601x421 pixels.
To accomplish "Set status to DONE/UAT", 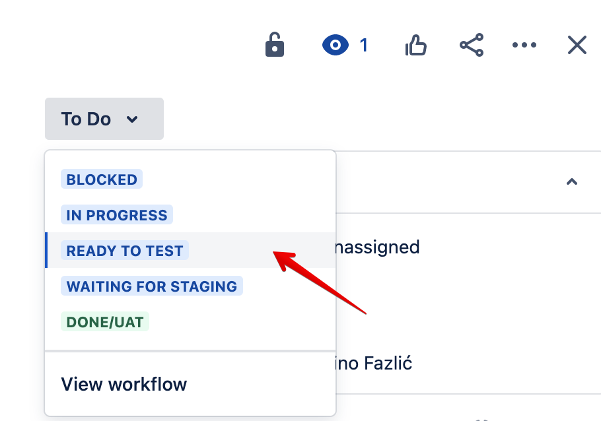I will pyautogui.click(x=105, y=322).
